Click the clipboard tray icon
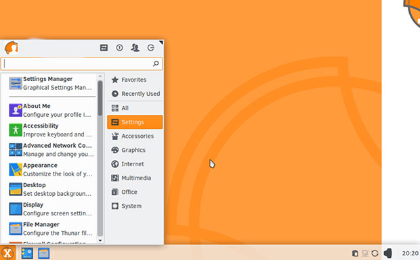 pyautogui.click(x=355, y=253)
